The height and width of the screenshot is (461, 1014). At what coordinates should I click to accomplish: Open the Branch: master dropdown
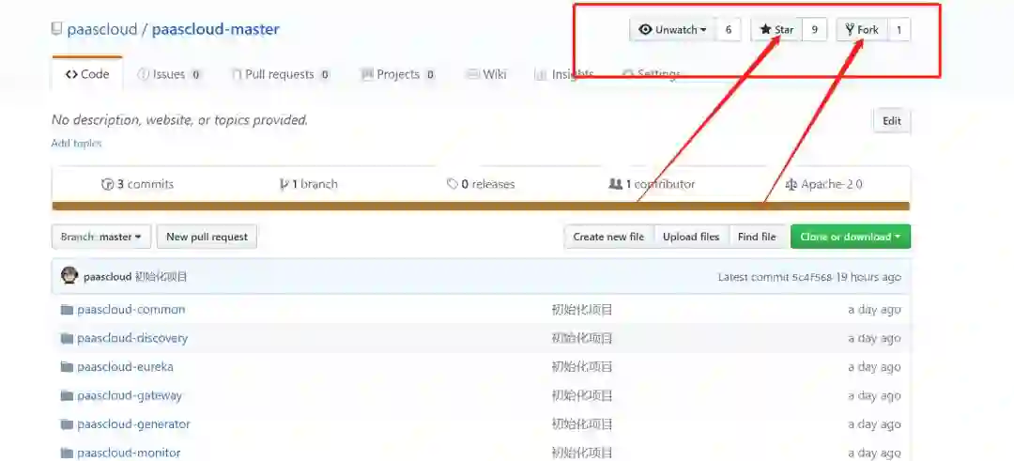[x=101, y=237]
